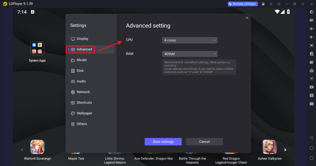Open the hamburger menu in title bar
Viewport: 316px width, 166px height.
pyautogui.click(x=271, y=4)
